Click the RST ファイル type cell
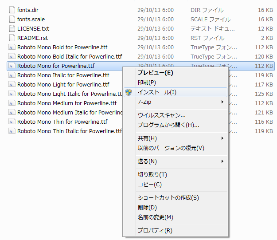This screenshot has width=277, height=240. click(207, 38)
